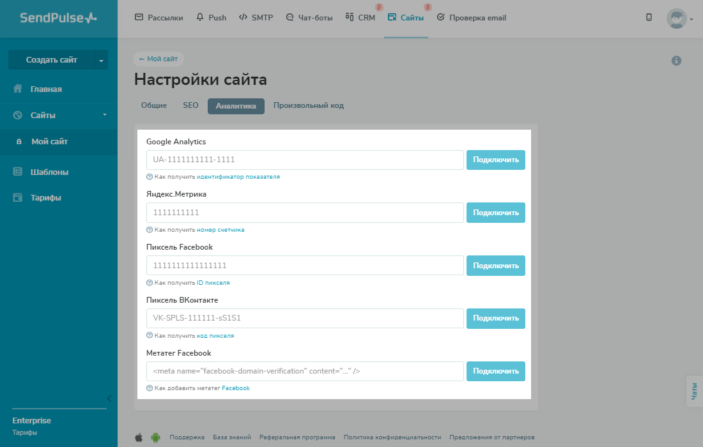Open the Поддержка footer link
Screen dimensions: 703x447
point(187,437)
